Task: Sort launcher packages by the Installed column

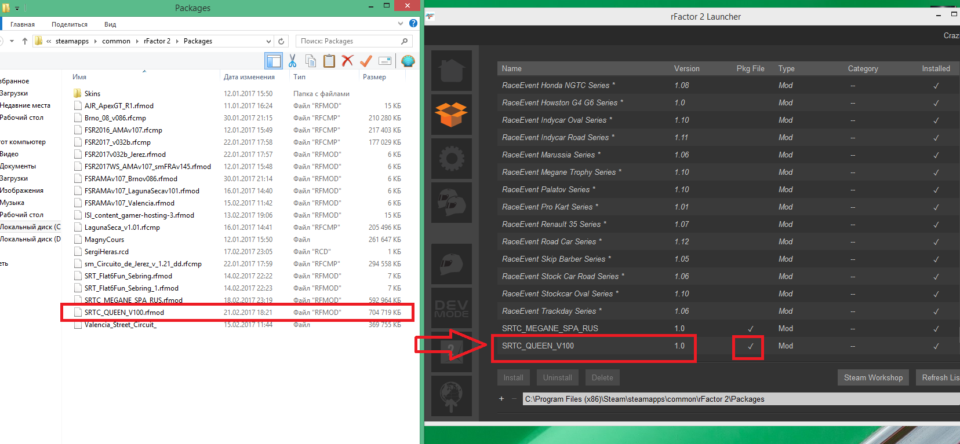Action: pos(936,68)
